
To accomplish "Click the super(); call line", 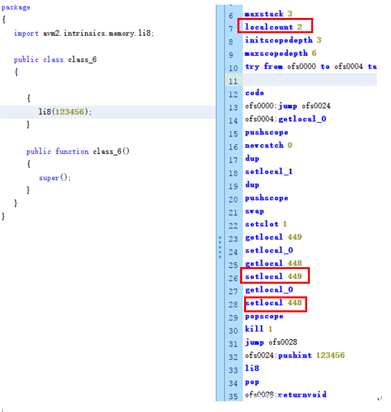I will point(55,177).
